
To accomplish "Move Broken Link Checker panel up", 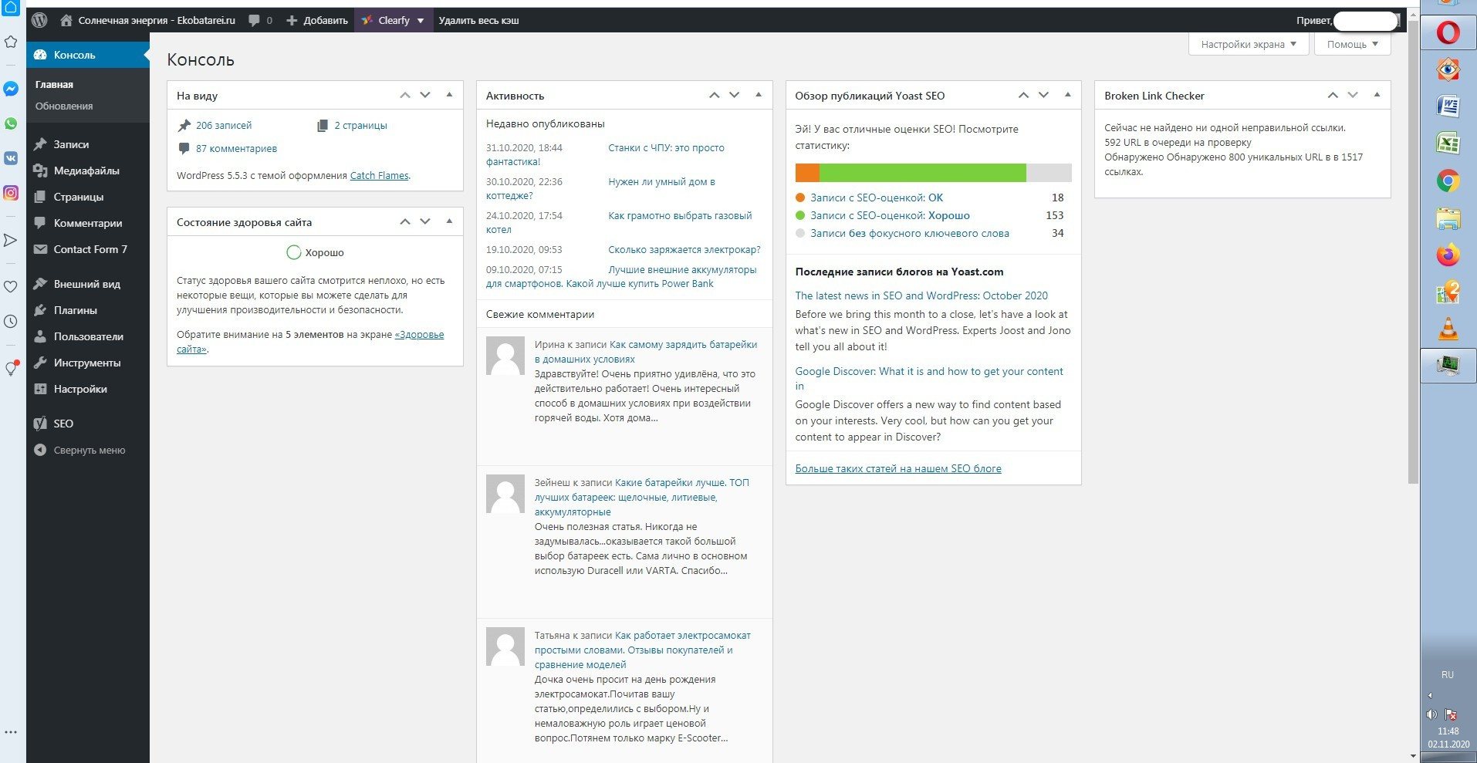I will click(x=1333, y=95).
